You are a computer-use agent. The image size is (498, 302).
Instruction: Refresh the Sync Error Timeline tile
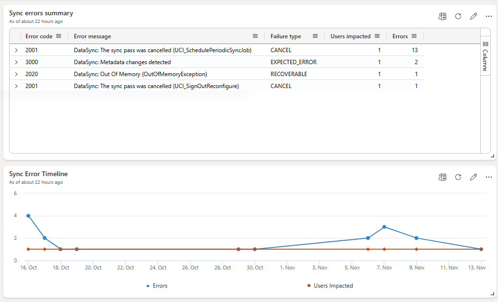[x=458, y=177]
